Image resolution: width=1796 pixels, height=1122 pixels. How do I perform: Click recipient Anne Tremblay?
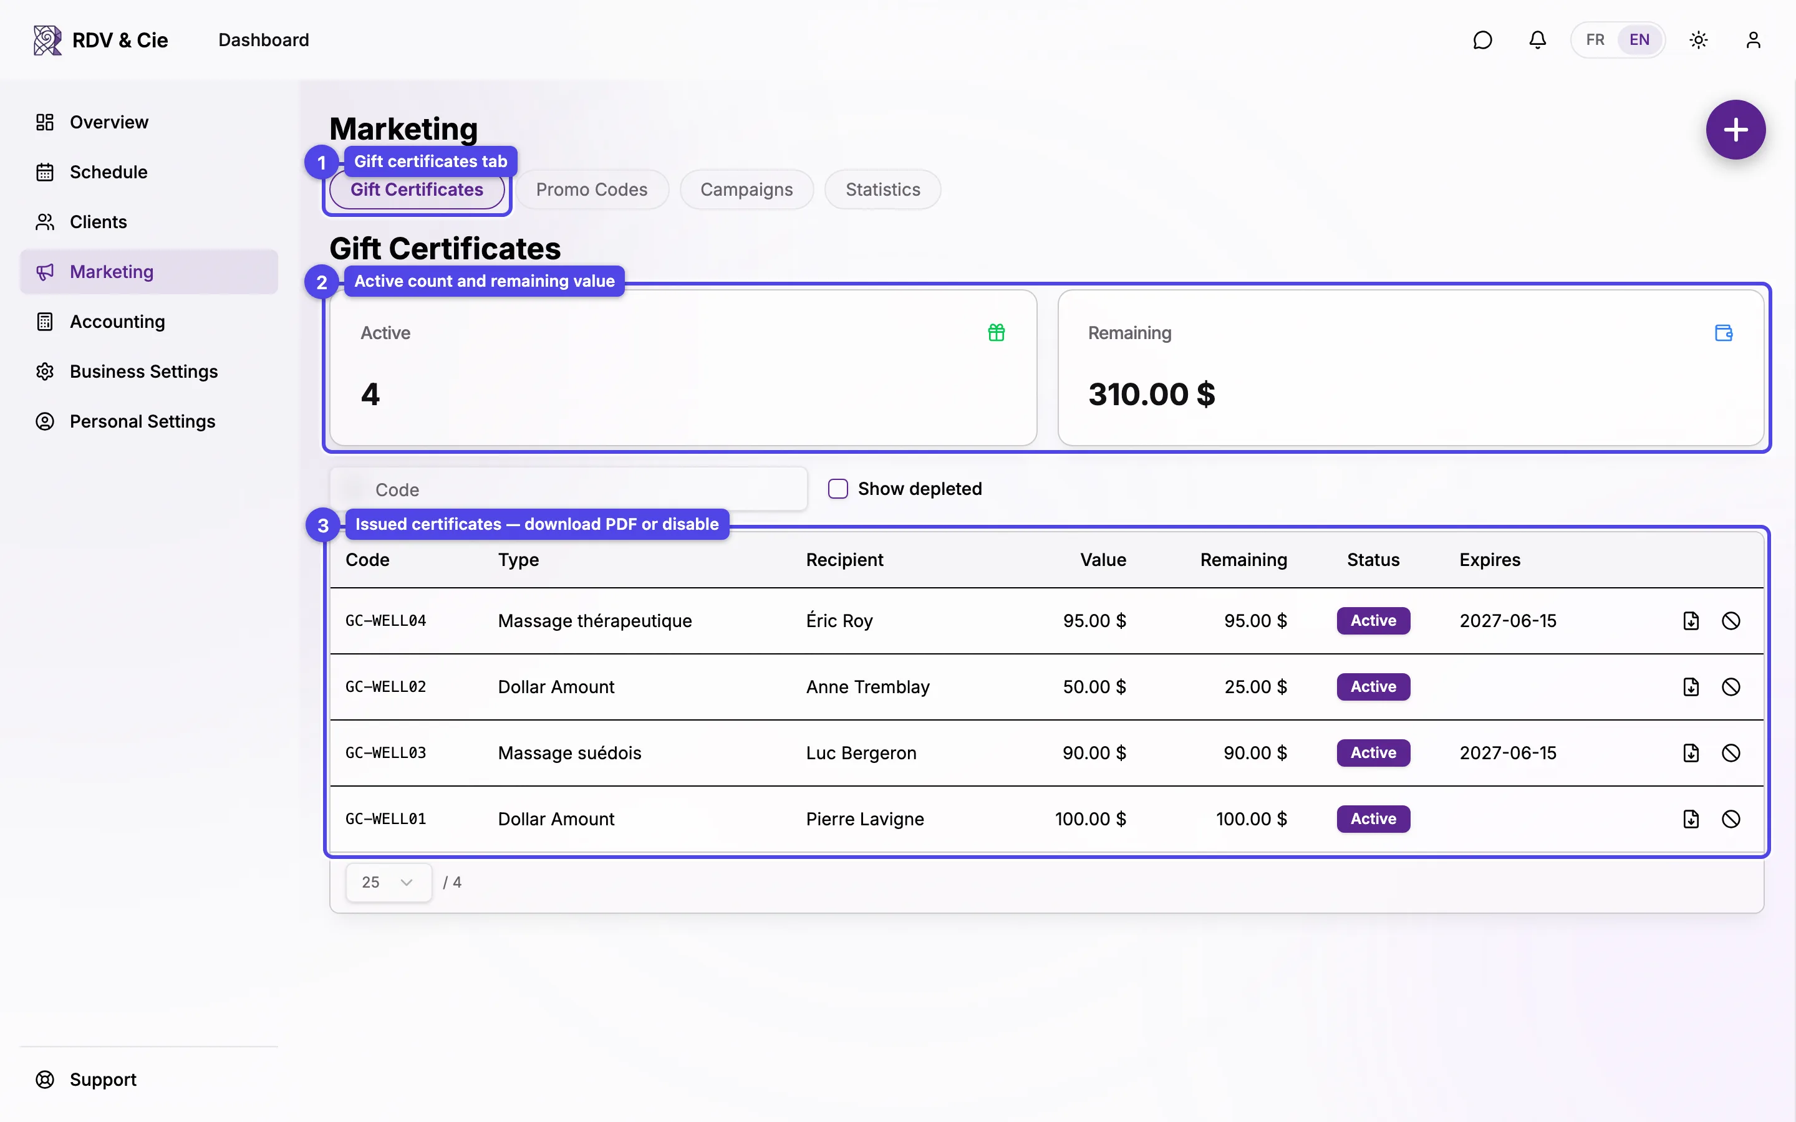pyautogui.click(x=867, y=687)
